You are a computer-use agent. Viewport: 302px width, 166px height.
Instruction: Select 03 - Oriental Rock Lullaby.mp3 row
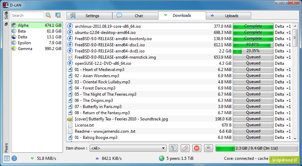pyautogui.click(x=179, y=82)
